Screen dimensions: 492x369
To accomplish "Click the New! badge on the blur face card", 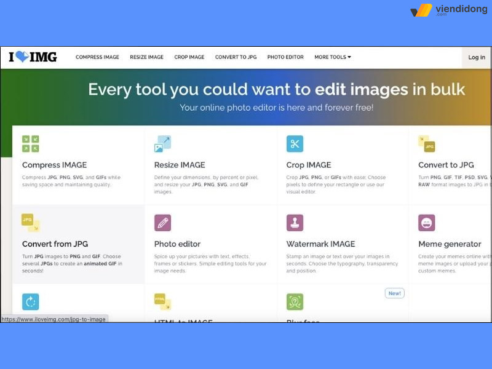I will 394,293.
